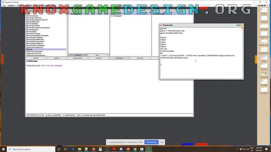Click Hide on screen sharing bar

point(162,142)
